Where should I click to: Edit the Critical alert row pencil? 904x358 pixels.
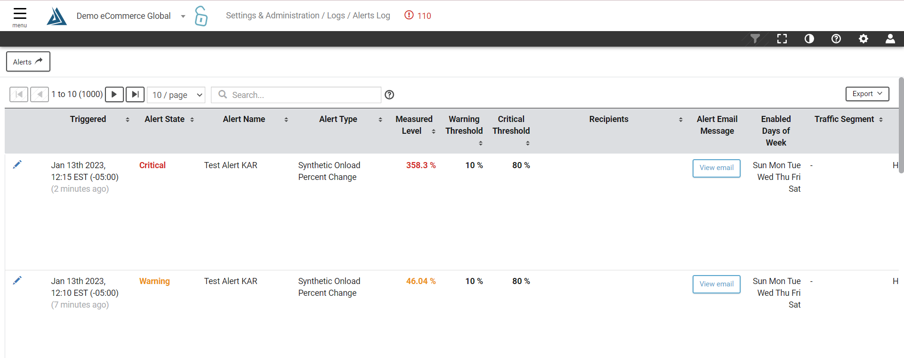tap(17, 164)
